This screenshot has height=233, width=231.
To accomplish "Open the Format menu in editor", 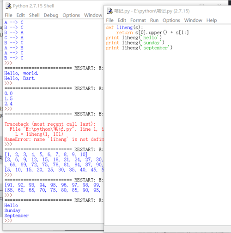I will pyautogui.click(x=138, y=20).
